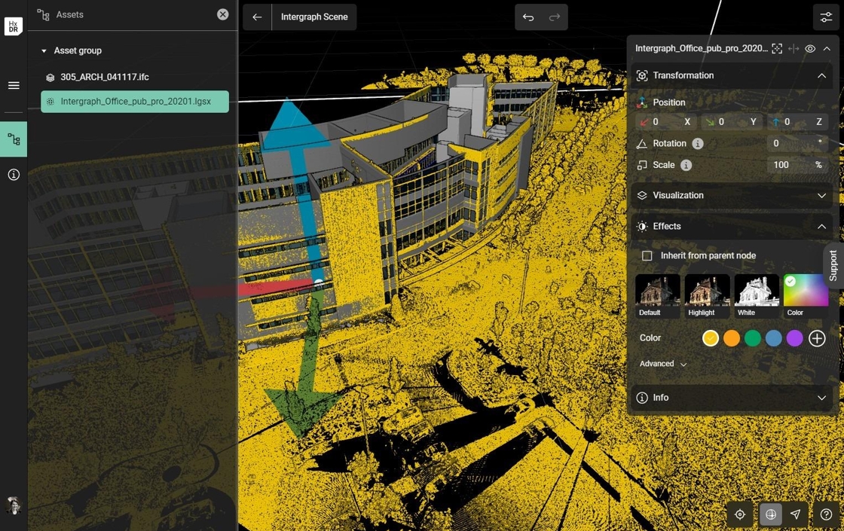The height and width of the screenshot is (531, 844).
Task: Click the move gizmo icon in asset header
Action: point(794,48)
